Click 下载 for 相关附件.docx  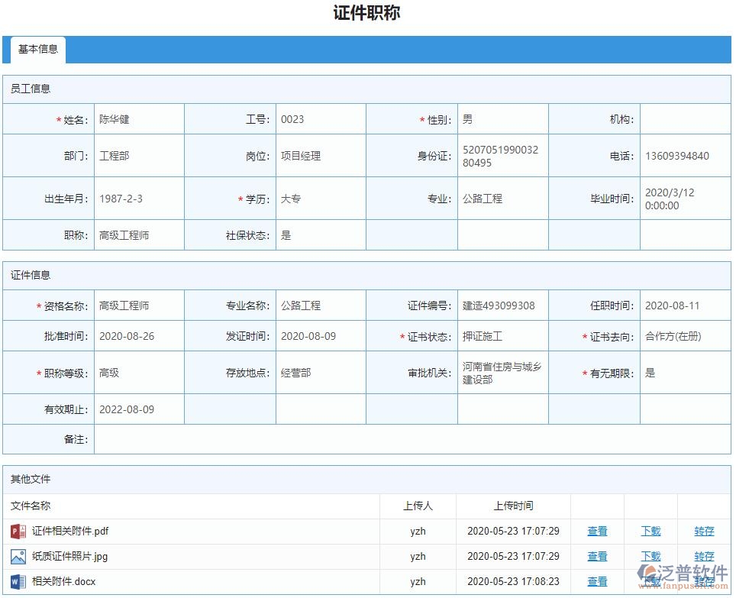tap(650, 581)
